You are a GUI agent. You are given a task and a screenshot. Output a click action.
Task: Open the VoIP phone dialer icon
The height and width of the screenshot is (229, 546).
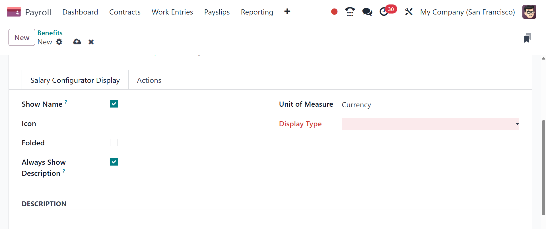click(x=350, y=12)
